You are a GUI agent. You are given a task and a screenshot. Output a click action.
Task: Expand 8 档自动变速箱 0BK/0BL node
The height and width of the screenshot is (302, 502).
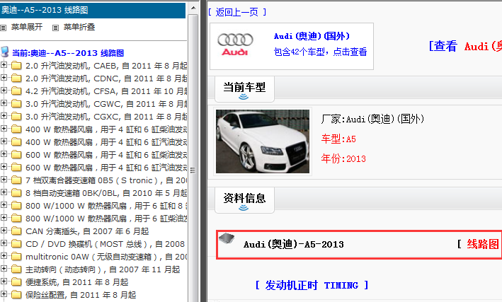click(4, 192)
